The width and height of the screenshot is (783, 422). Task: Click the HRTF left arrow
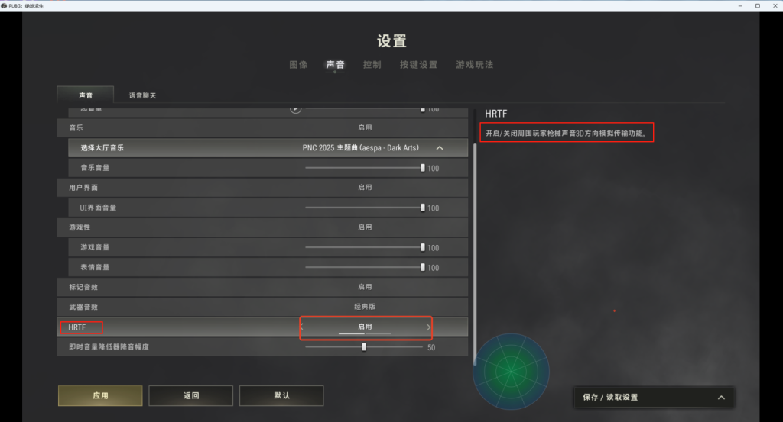(x=302, y=327)
